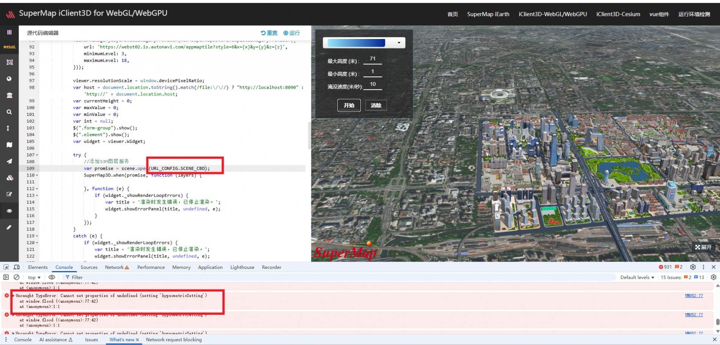Open the Default levels dropdown
This screenshot has height=345, width=720.
(637, 277)
